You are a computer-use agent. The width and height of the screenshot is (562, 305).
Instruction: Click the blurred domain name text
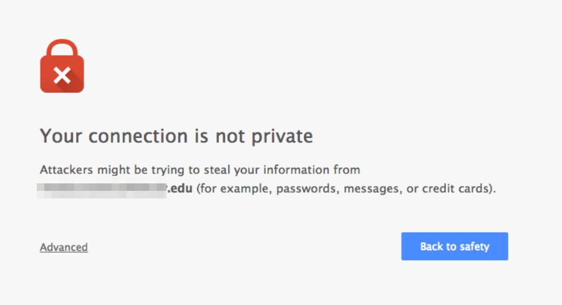click(102, 190)
